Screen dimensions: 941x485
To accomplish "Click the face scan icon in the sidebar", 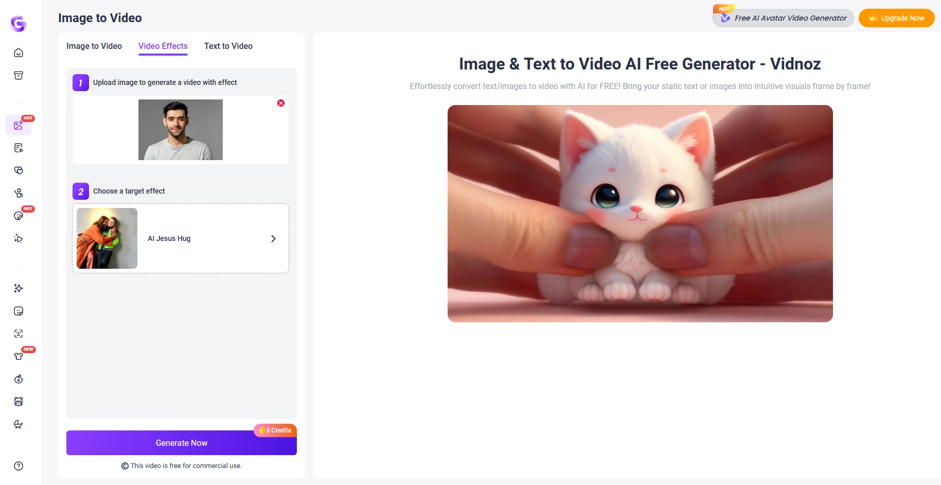I will [18, 333].
